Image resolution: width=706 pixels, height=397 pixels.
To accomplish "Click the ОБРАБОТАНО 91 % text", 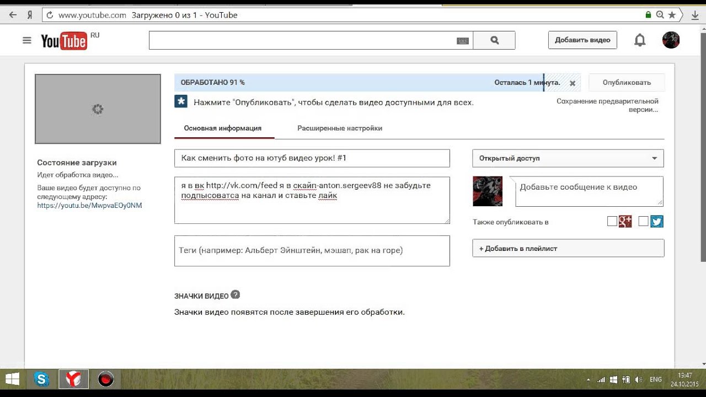I will tap(212, 82).
